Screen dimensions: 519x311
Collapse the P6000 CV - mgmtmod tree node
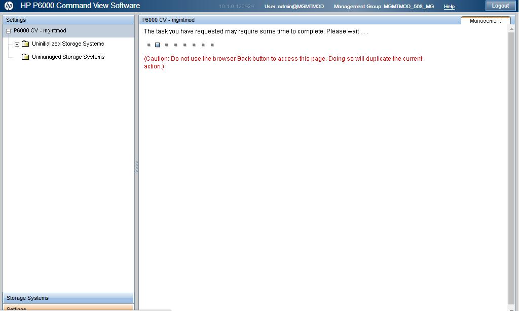(9, 31)
